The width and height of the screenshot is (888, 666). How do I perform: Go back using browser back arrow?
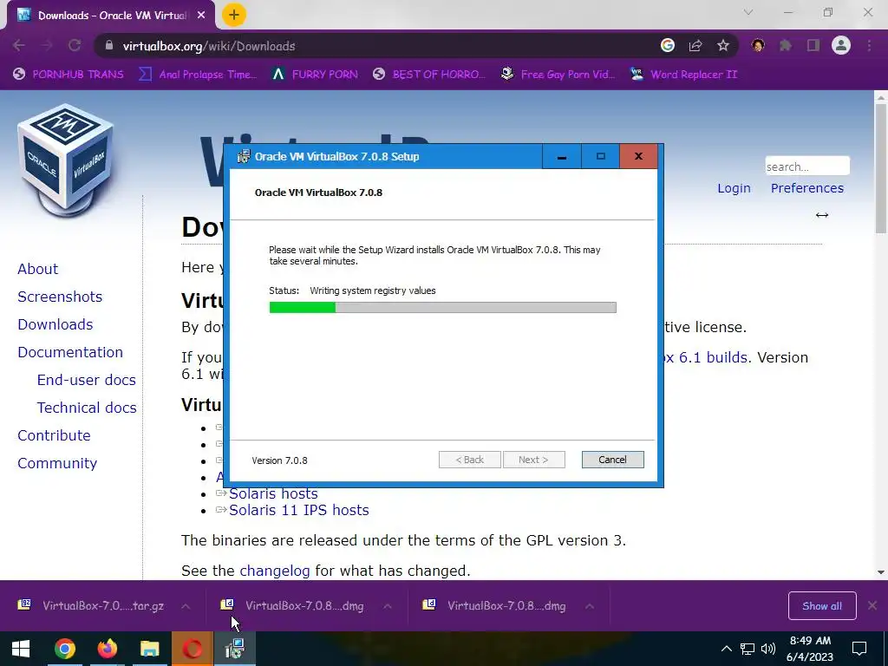(x=19, y=46)
